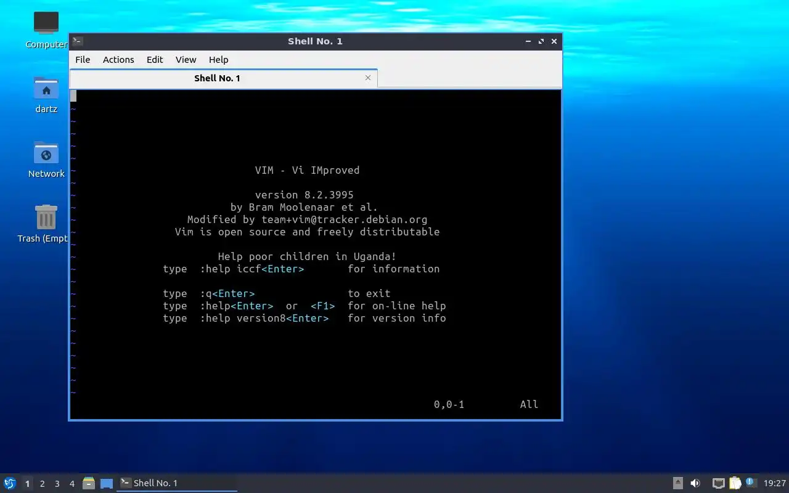The height and width of the screenshot is (493, 789).
Task: Open the clipboard manager tray icon
Action: (735, 483)
